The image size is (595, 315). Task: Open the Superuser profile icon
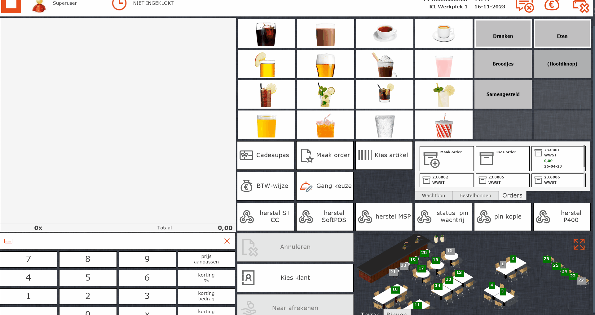(x=39, y=6)
